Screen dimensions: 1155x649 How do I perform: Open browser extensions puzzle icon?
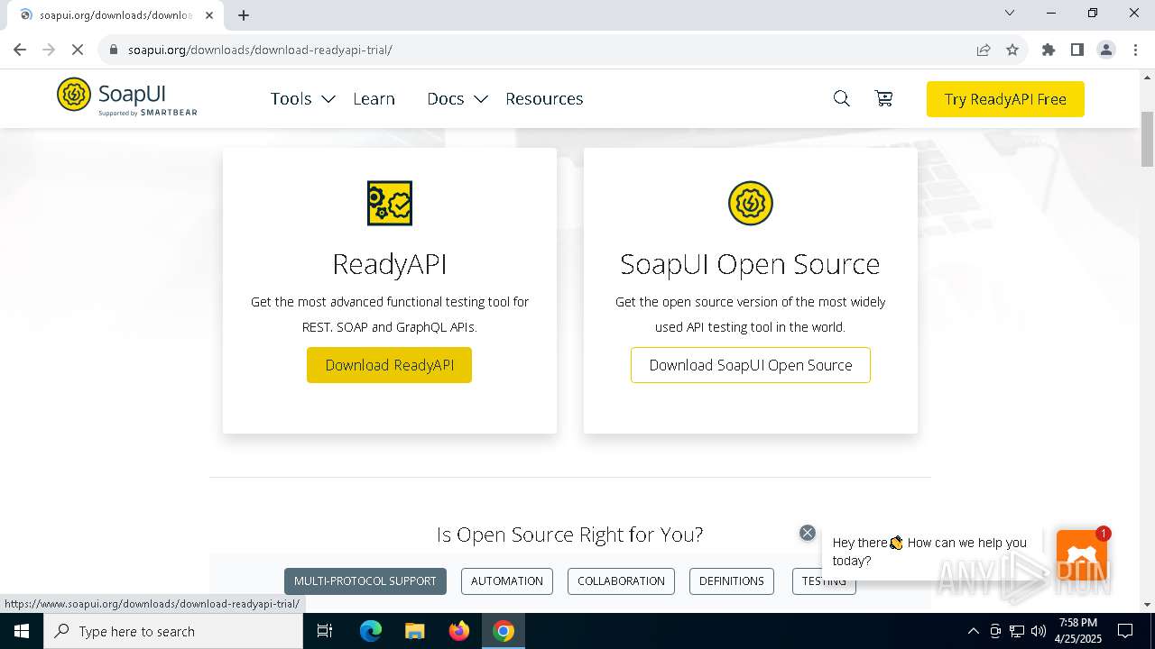(1049, 50)
